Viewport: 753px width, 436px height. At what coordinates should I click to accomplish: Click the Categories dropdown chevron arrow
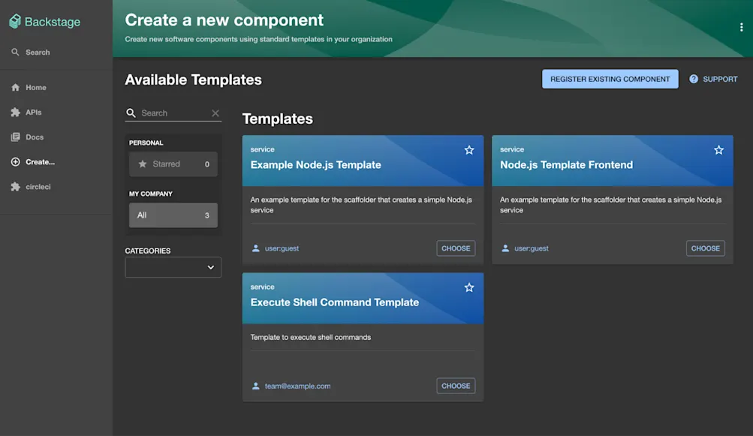pos(210,267)
